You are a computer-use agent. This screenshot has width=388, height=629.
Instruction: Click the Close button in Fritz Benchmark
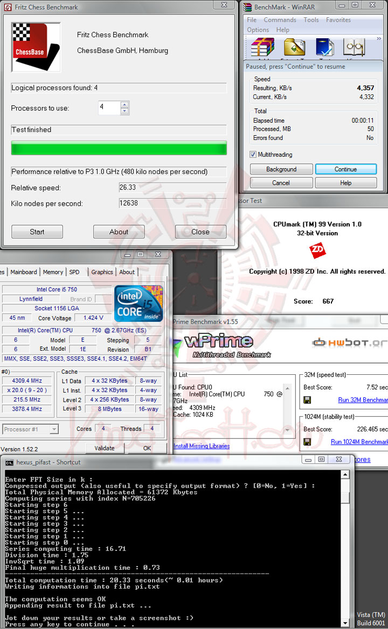pos(200,232)
